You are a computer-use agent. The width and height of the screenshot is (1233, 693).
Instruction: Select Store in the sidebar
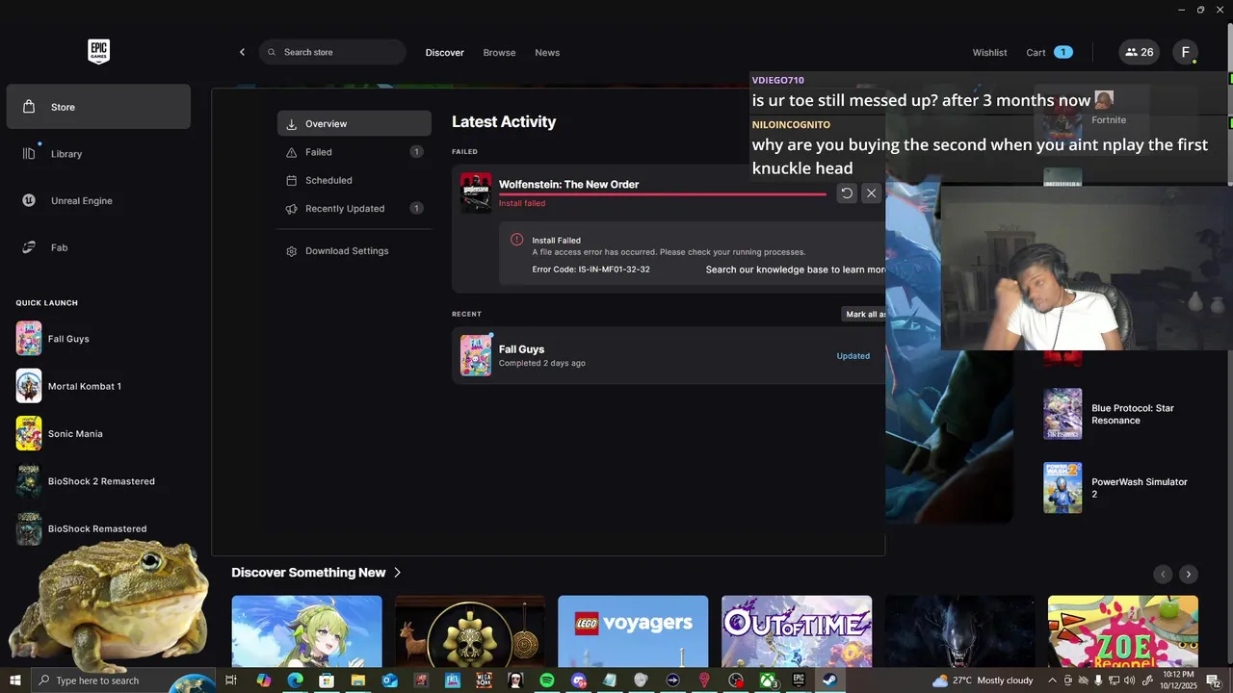98,107
